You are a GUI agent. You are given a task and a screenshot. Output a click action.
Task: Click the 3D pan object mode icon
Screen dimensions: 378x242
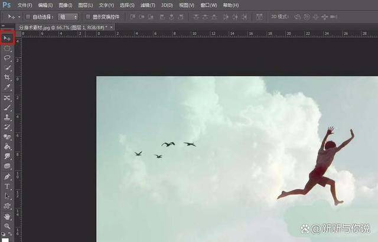[x=315, y=17]
